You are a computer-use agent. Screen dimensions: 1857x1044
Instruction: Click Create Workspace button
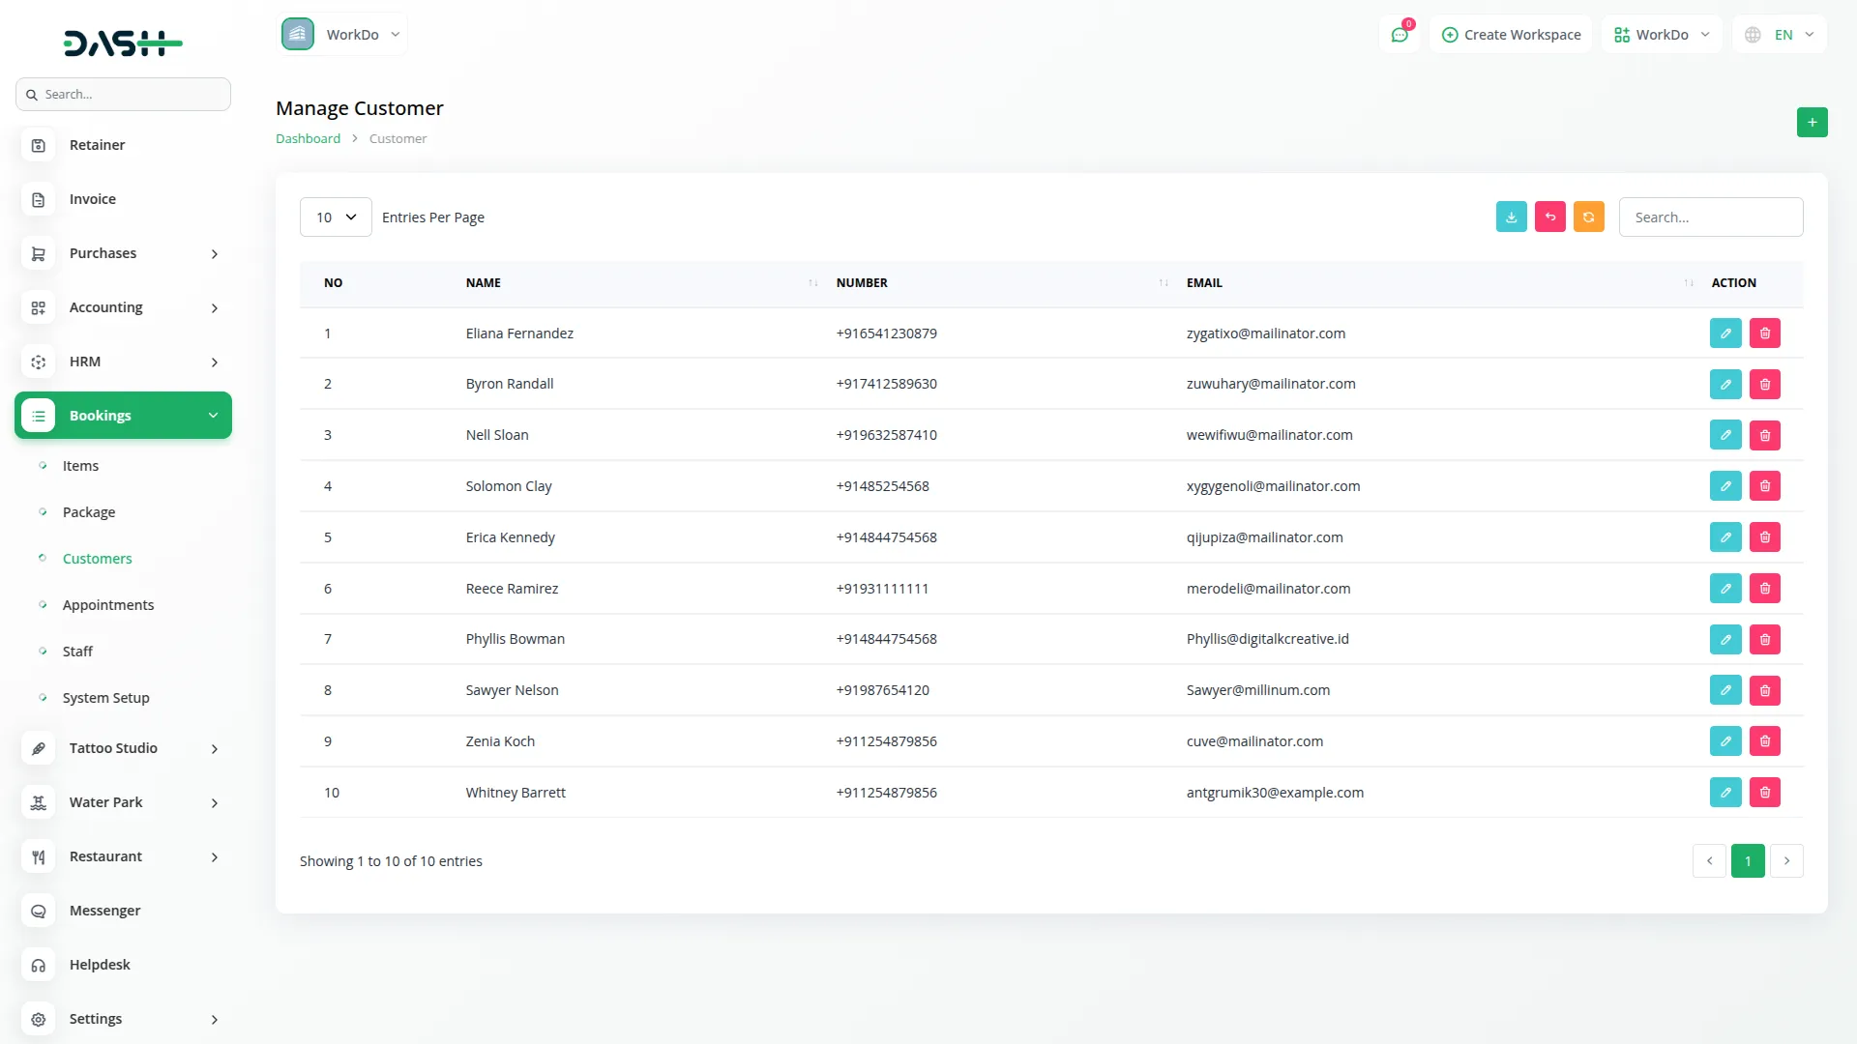(1511, 35)
